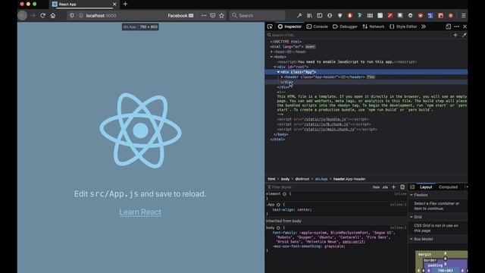
Task: Open the Firefox hamburger menu
Action: pyautogui.click(x=463, y=15)
